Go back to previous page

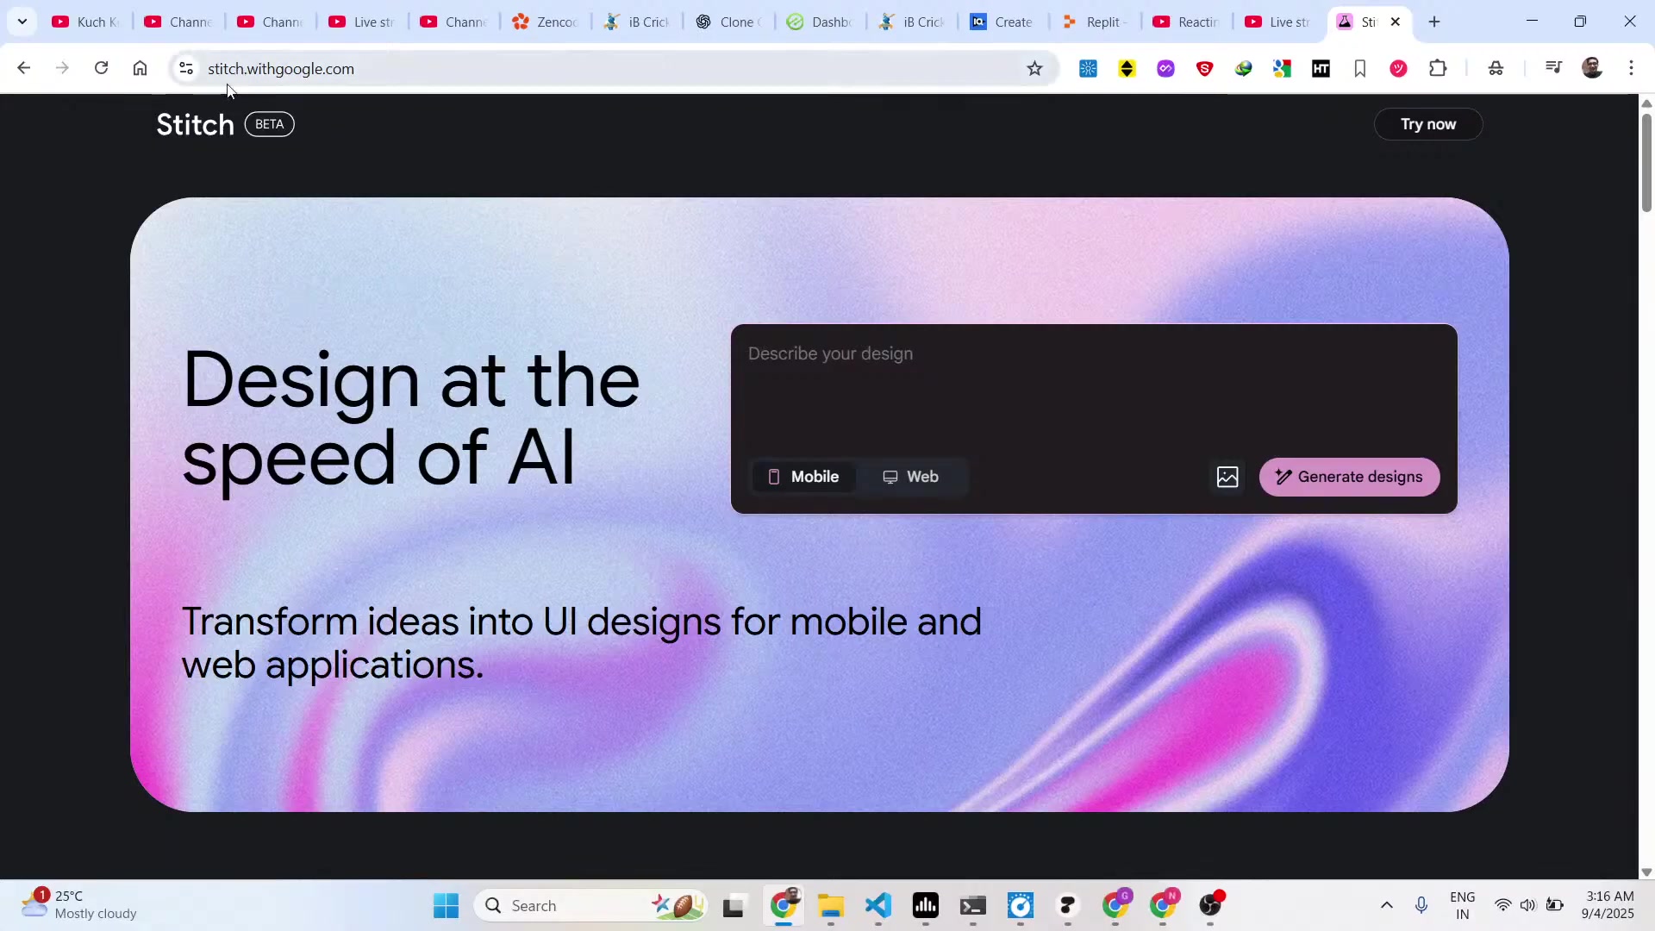point(23,68)
